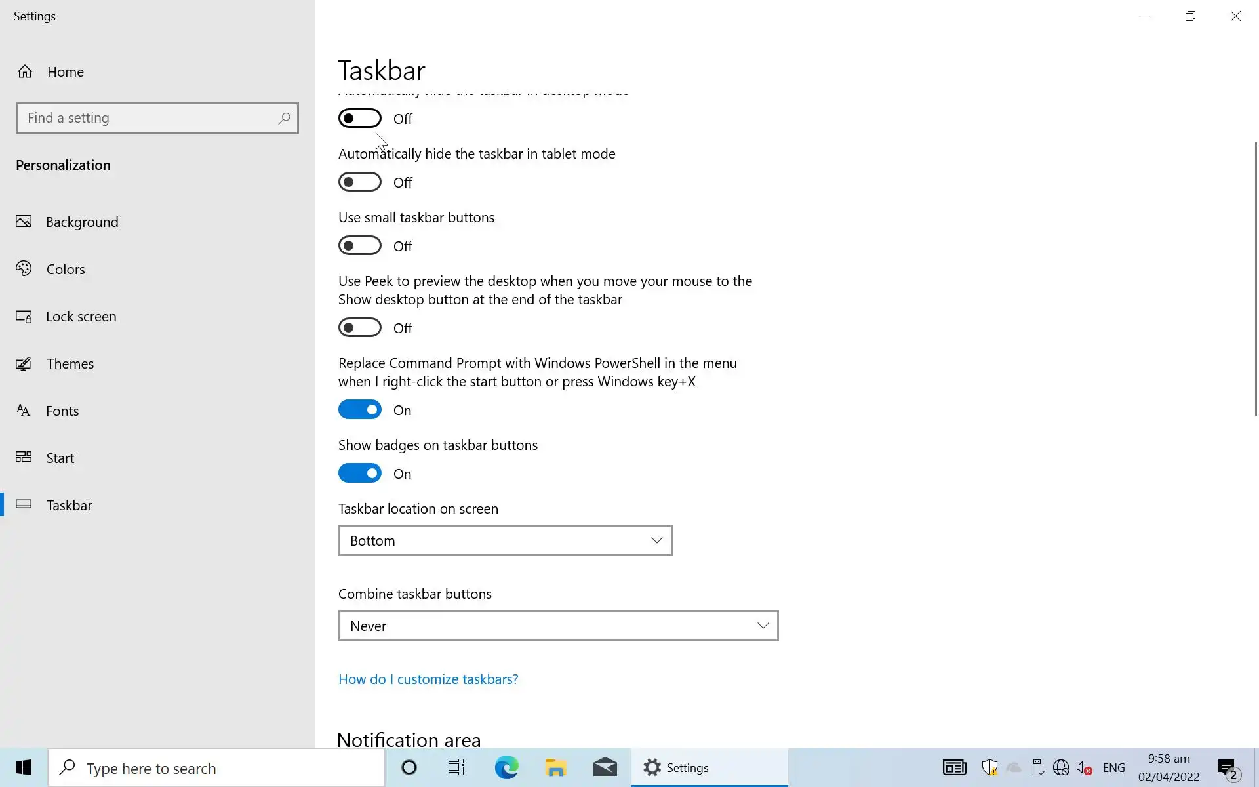Open the Mail app on taskbar
The width and height of the screenshot is (1259, 787).
coord(605,767)
